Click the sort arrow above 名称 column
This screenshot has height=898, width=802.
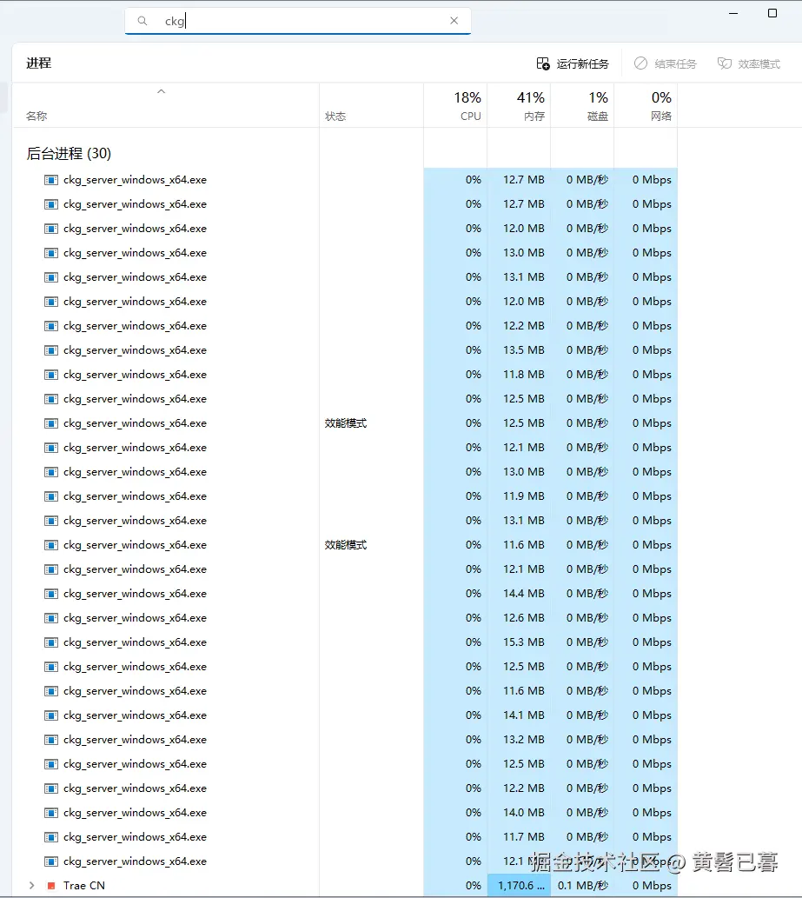(161, 90)
